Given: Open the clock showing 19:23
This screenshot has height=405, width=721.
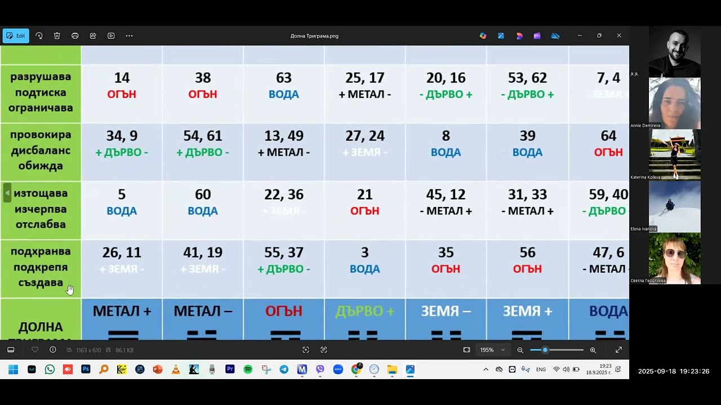Looking at the screenshot, I should click(599, 370).
